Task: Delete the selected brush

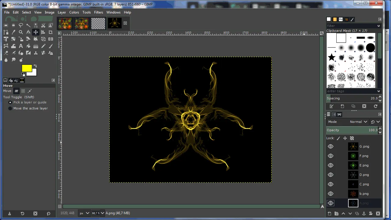Action: point(364,106)
